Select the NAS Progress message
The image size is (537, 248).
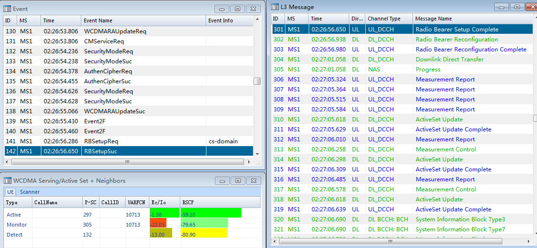pyautogui.click(x=402, y=69)
